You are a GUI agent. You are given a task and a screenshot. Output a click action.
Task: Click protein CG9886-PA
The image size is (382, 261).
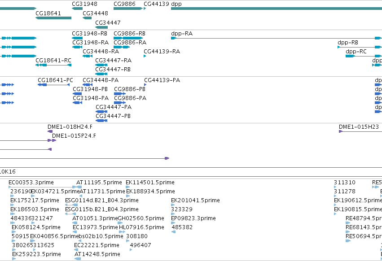pyautogui.click(x=130, y=98)
